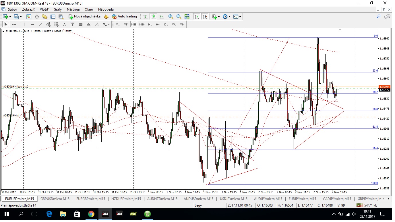The width and height of the screenshot is (395, 222).
Task: Open Windows Start menu
Action: click(x=7, y=214)
